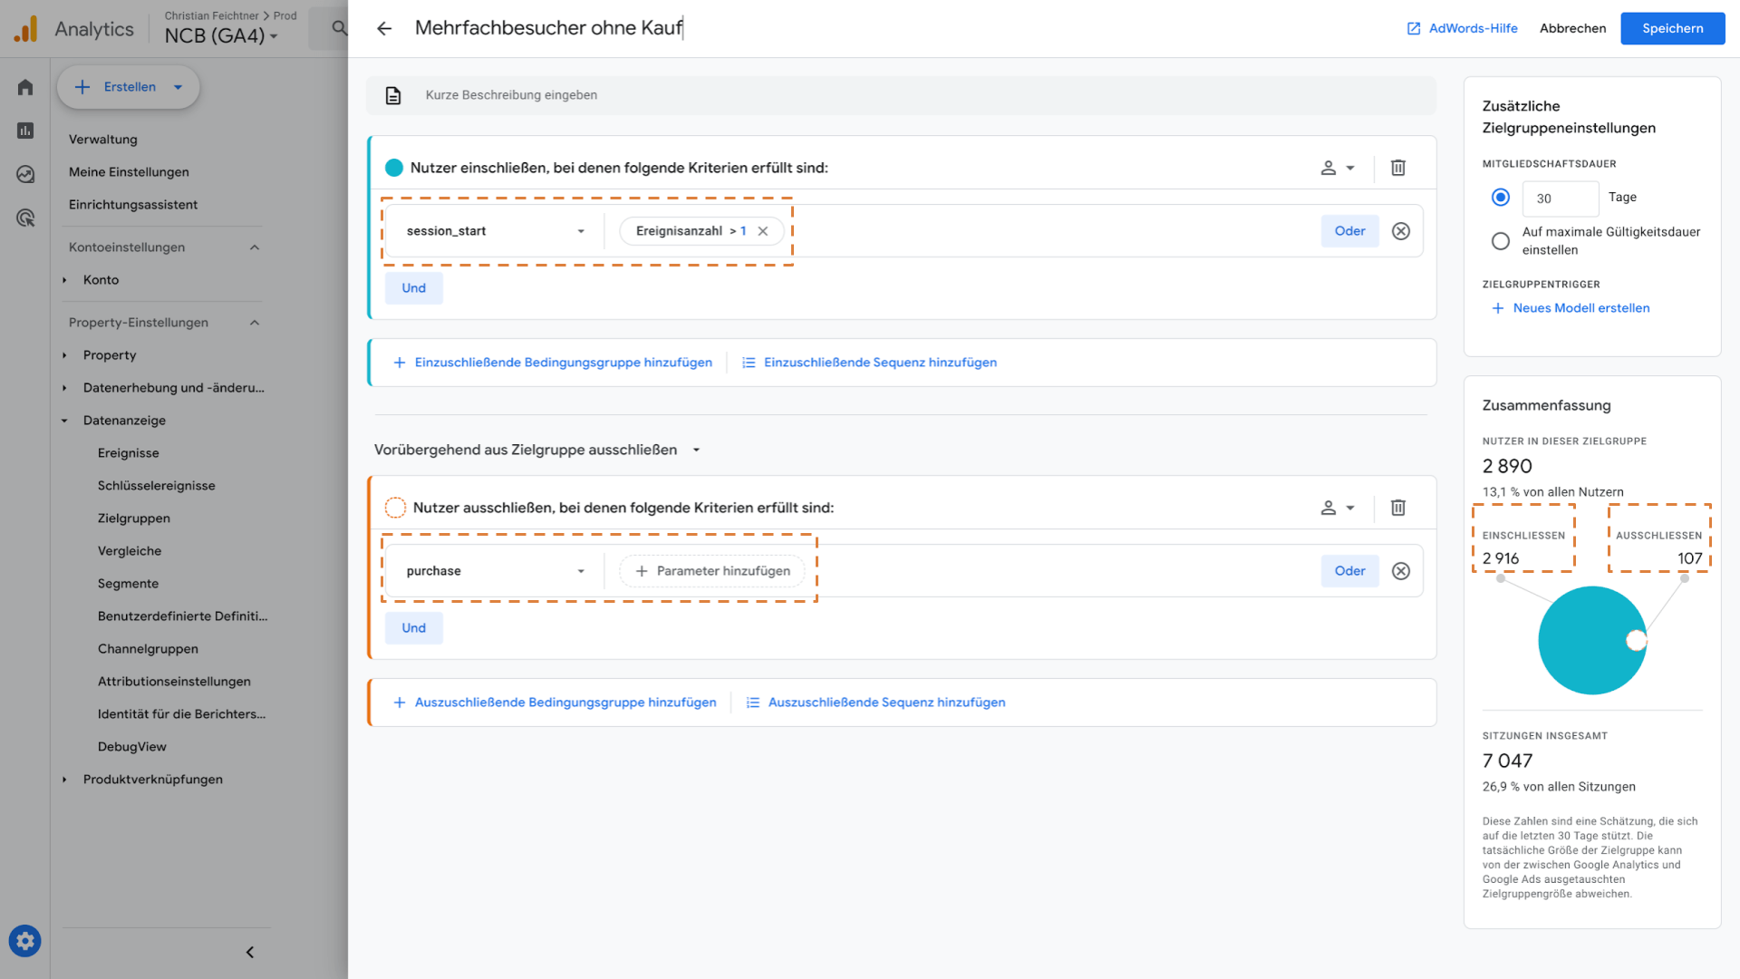Viewport: 1740px width, 979px height.
Task: Collapse the sidebar with the chevron arrow
Action: (250, 952)
